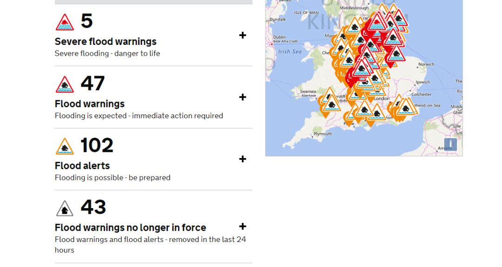502x267 pixels.
Task: Click the count 5 for severe warnings
Action: [87, 21]
